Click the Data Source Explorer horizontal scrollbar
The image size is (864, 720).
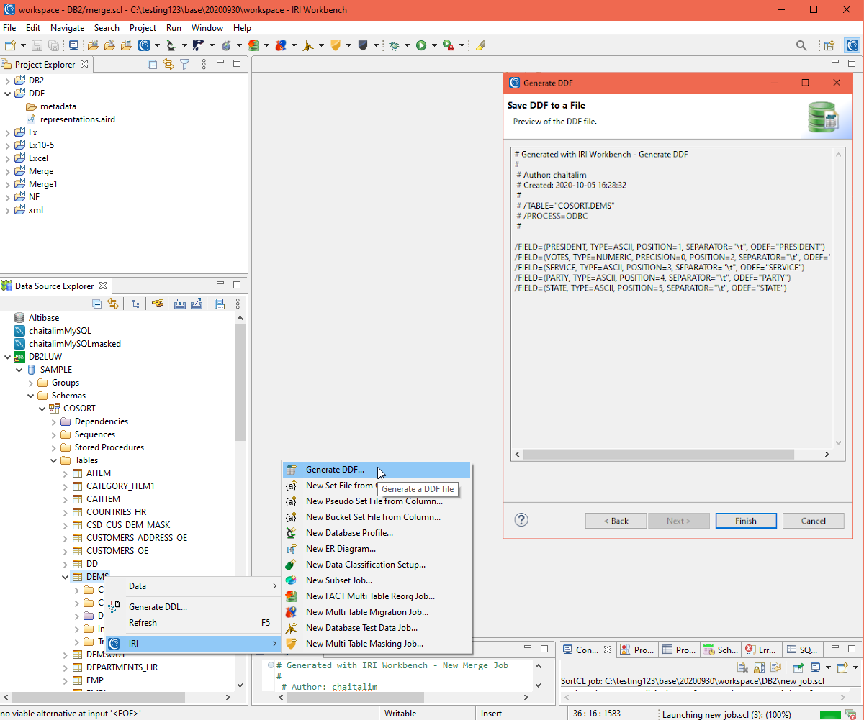click(98, 697)
